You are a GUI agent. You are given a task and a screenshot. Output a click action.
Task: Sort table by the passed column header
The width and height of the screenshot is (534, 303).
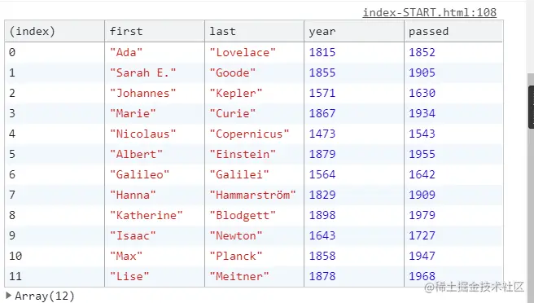[x=453, y=31]
